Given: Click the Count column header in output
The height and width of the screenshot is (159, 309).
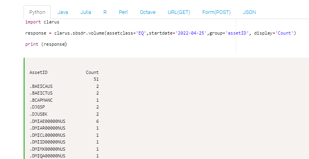Looking at the screenshot, I should pyautogui.click(x=92, y=72).
